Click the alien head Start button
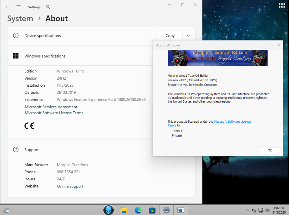This screenshot has height=215, width=289. point(108,210)
